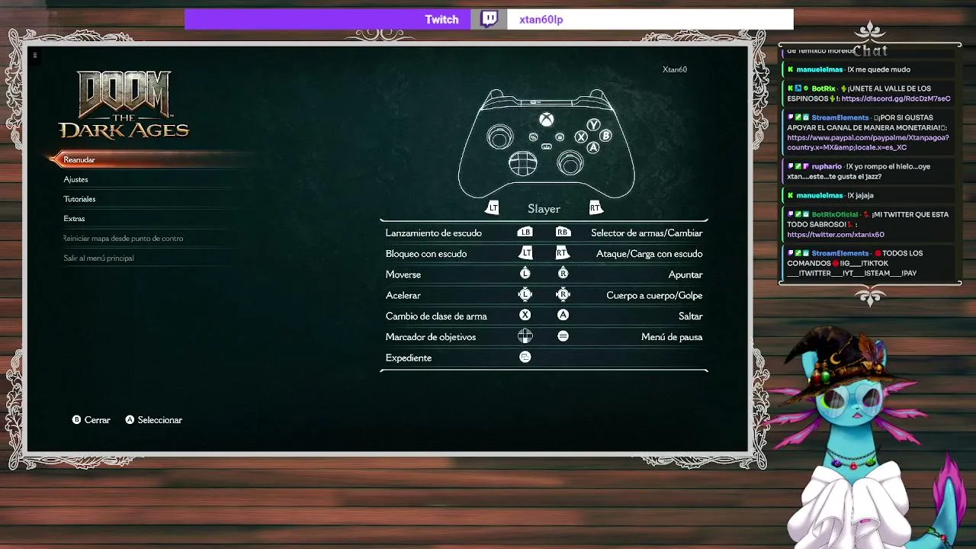Click the Apuntar label
976x549 pixels.
[x=685, y=274]
